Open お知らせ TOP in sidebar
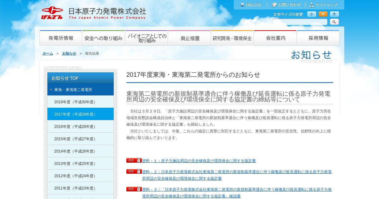379x199 pixels. [x=81, y=78]
